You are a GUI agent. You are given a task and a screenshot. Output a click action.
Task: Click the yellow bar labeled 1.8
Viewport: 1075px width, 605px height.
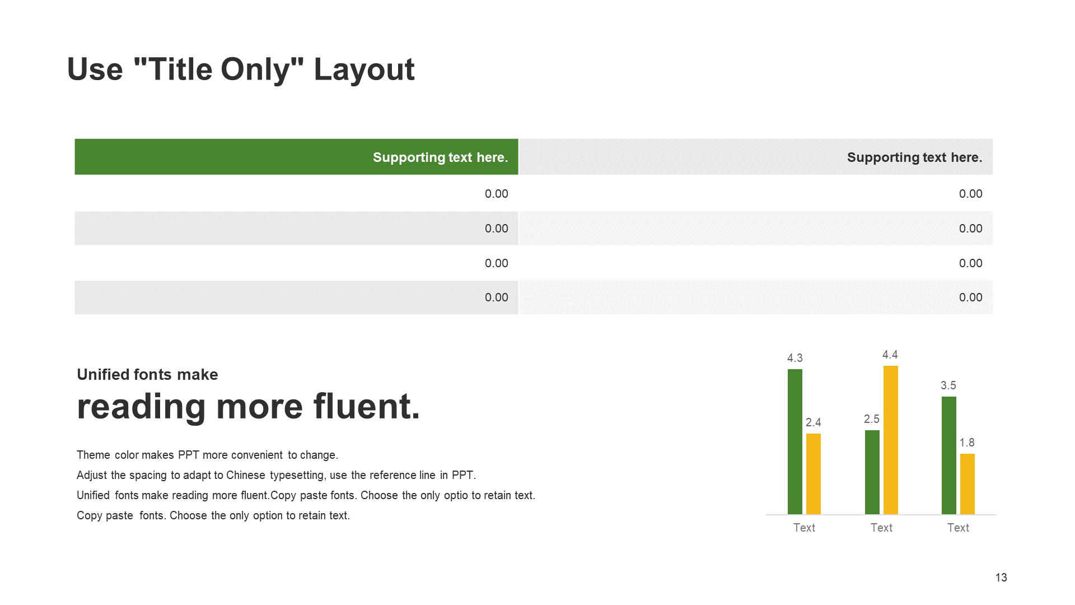(x=968, y=484)
